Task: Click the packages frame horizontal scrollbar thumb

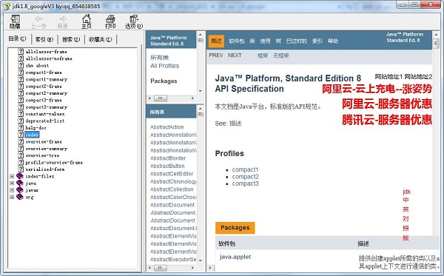Action: coord(161,98)
